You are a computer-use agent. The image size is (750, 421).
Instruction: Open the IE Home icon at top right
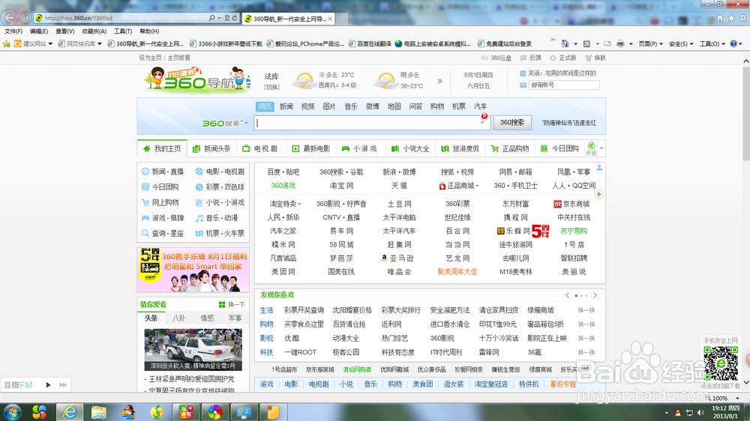coord(720,18)
